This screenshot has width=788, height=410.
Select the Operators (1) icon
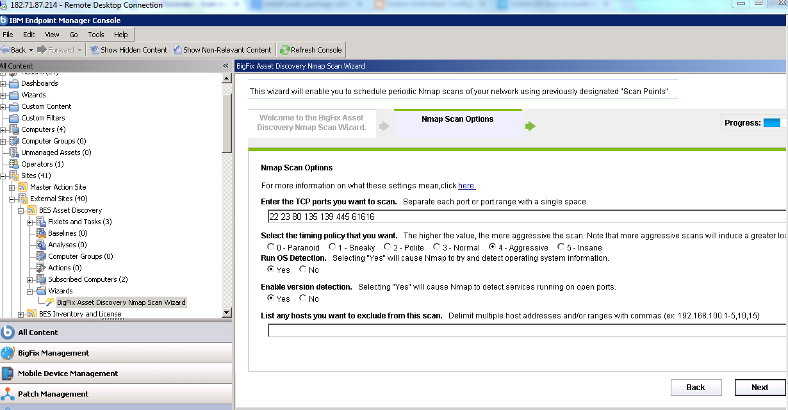[14, 164]
